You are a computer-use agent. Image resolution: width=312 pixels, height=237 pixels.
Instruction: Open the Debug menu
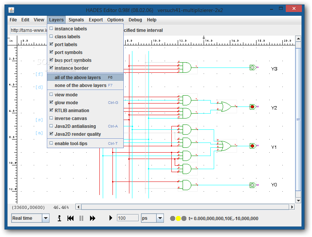coord(135,20)
